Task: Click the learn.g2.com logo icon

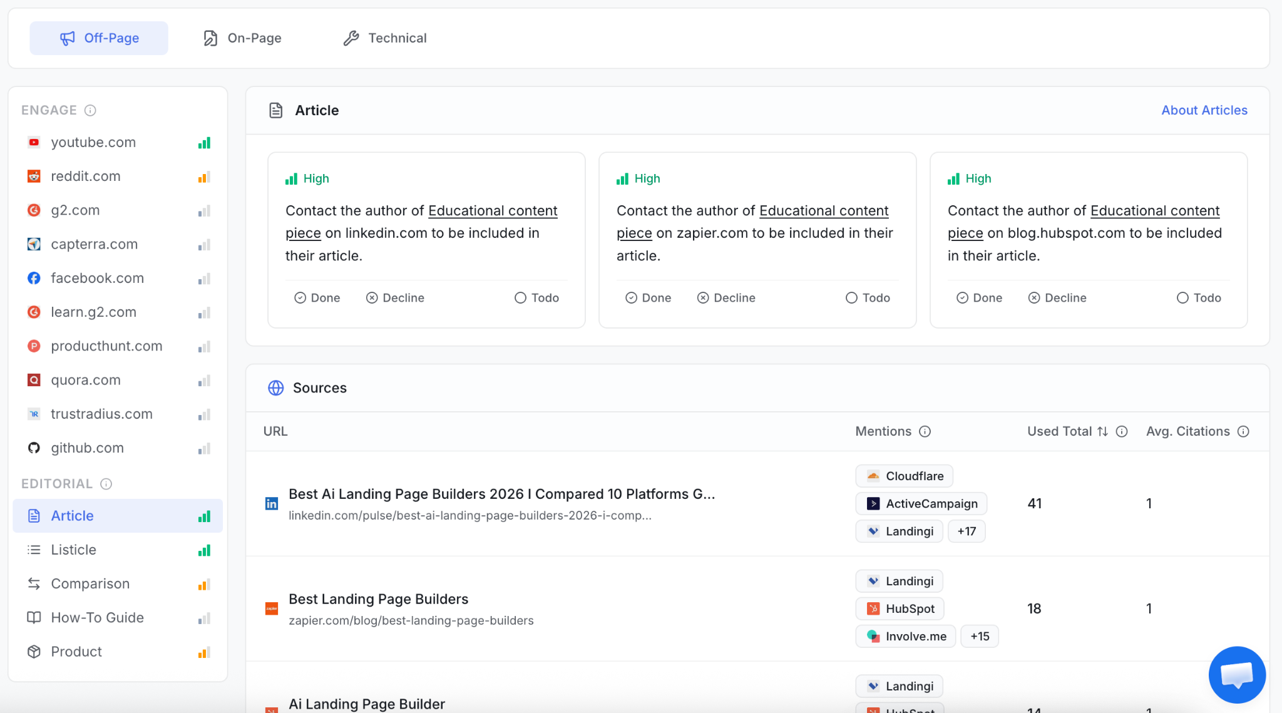Action: click(x=34, y=312)
